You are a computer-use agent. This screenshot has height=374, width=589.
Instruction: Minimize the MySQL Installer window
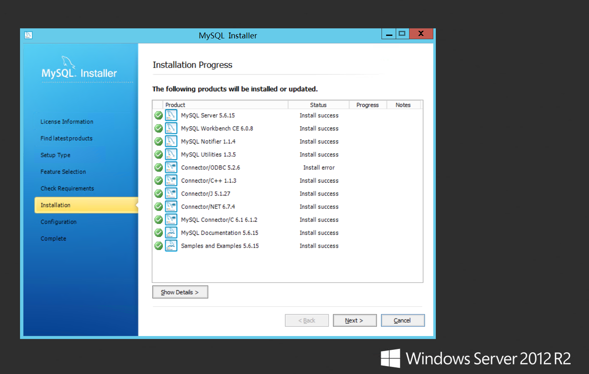click(389, 34)
